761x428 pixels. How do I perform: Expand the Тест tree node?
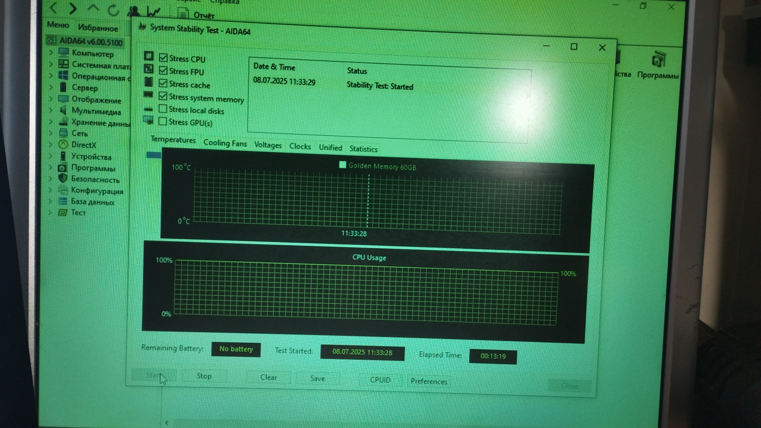point(50,212)
